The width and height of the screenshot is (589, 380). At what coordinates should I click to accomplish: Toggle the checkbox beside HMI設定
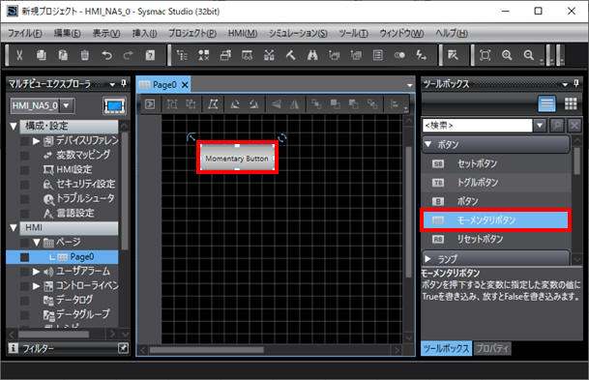click(x=25, y=170)
